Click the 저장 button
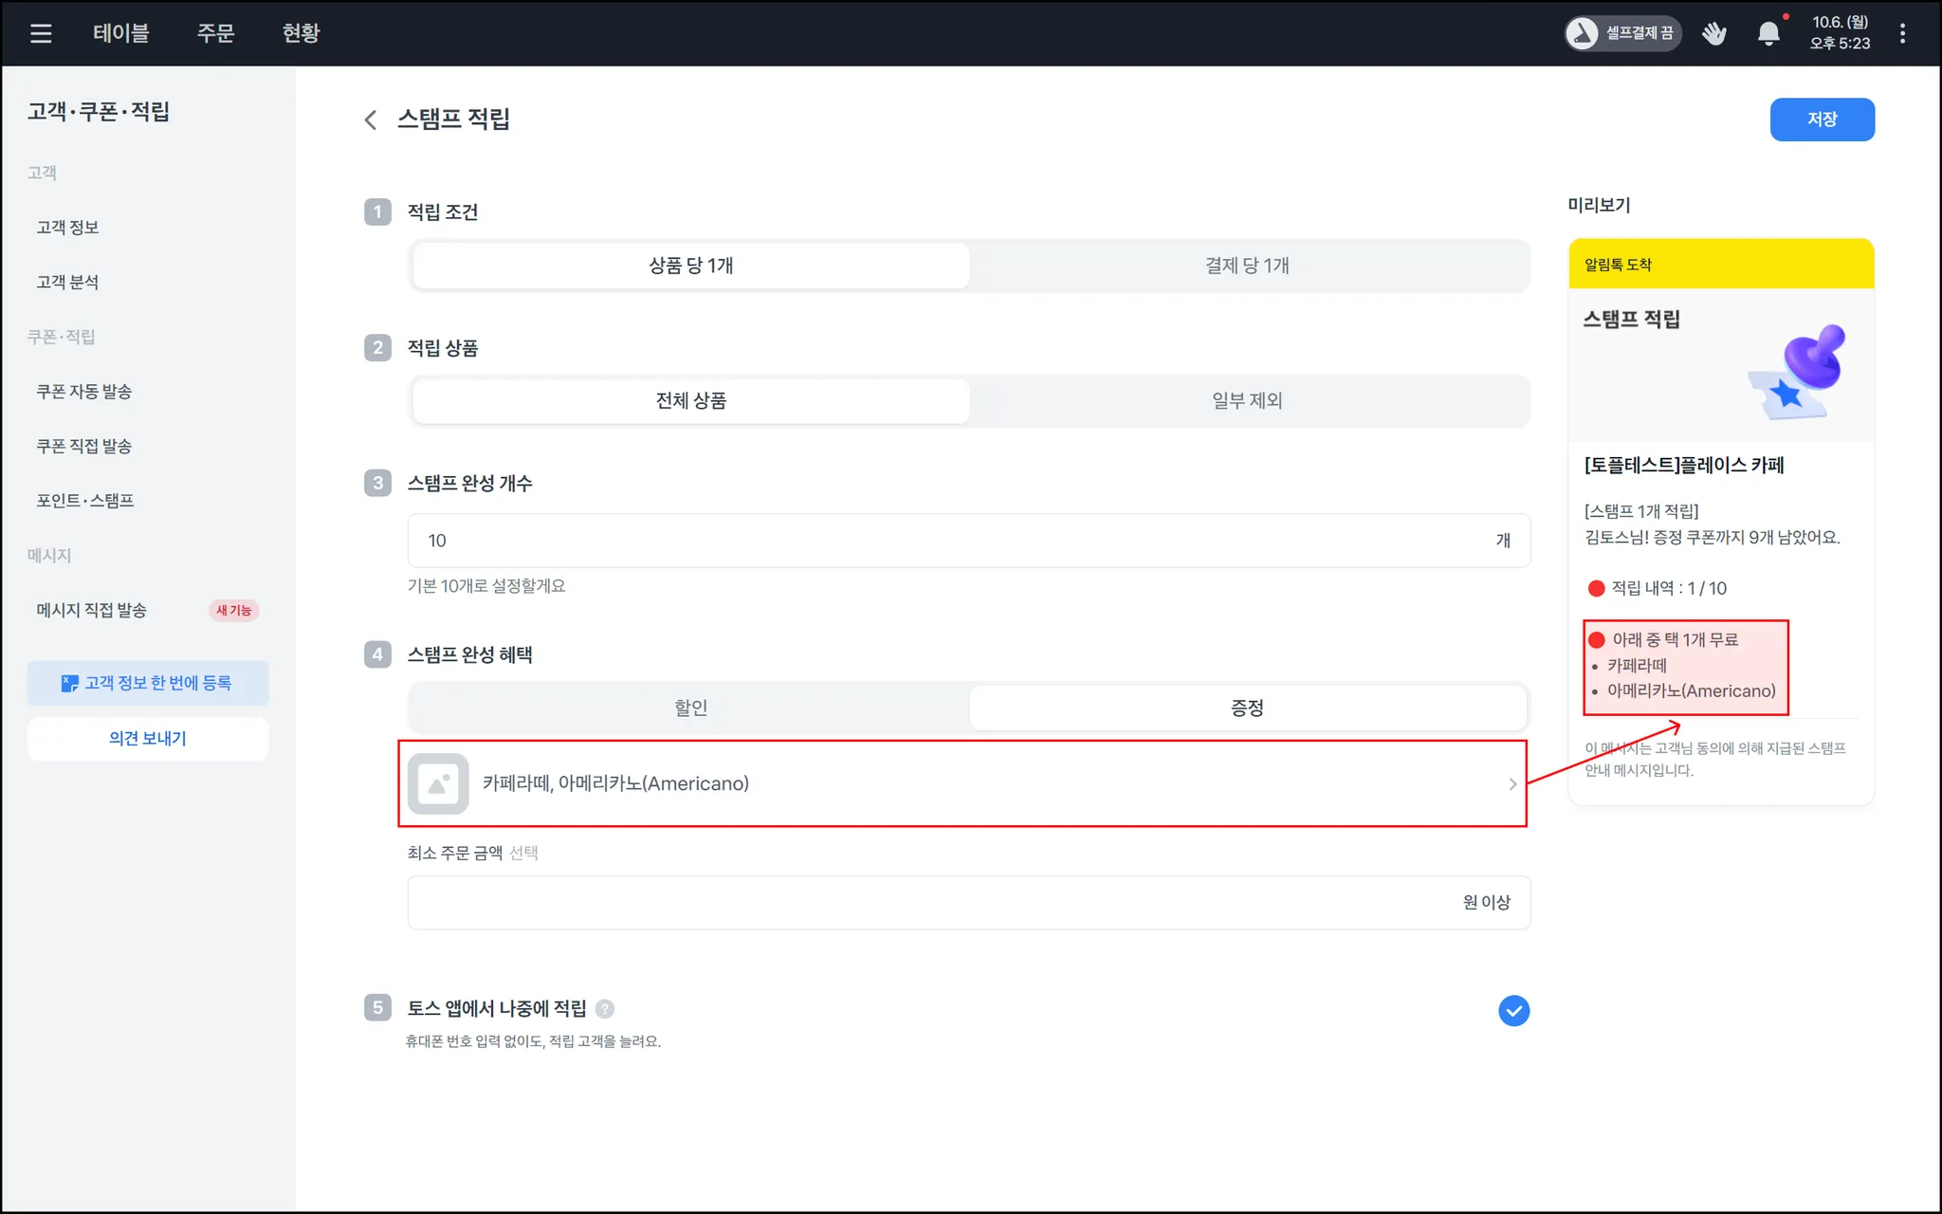Screen dimensions: 1942x1214 (1822, 120)
